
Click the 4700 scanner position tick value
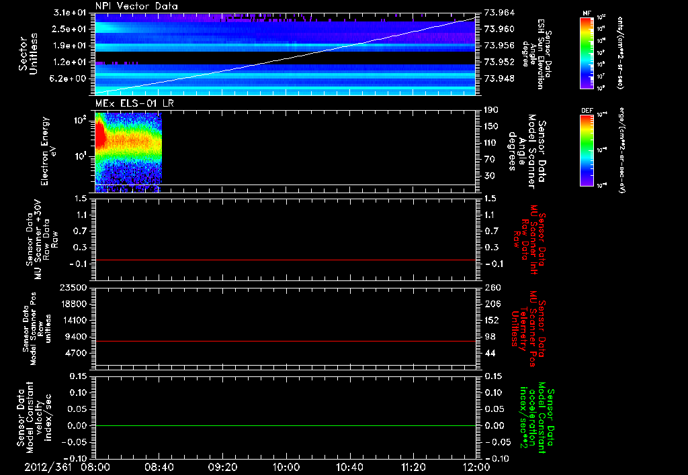[77, 353]
